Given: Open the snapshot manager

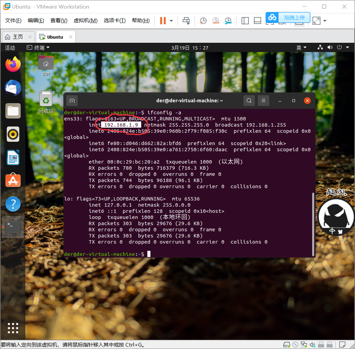Looking at the screenshot, I should pyautogui.click(x=228, y=21).
